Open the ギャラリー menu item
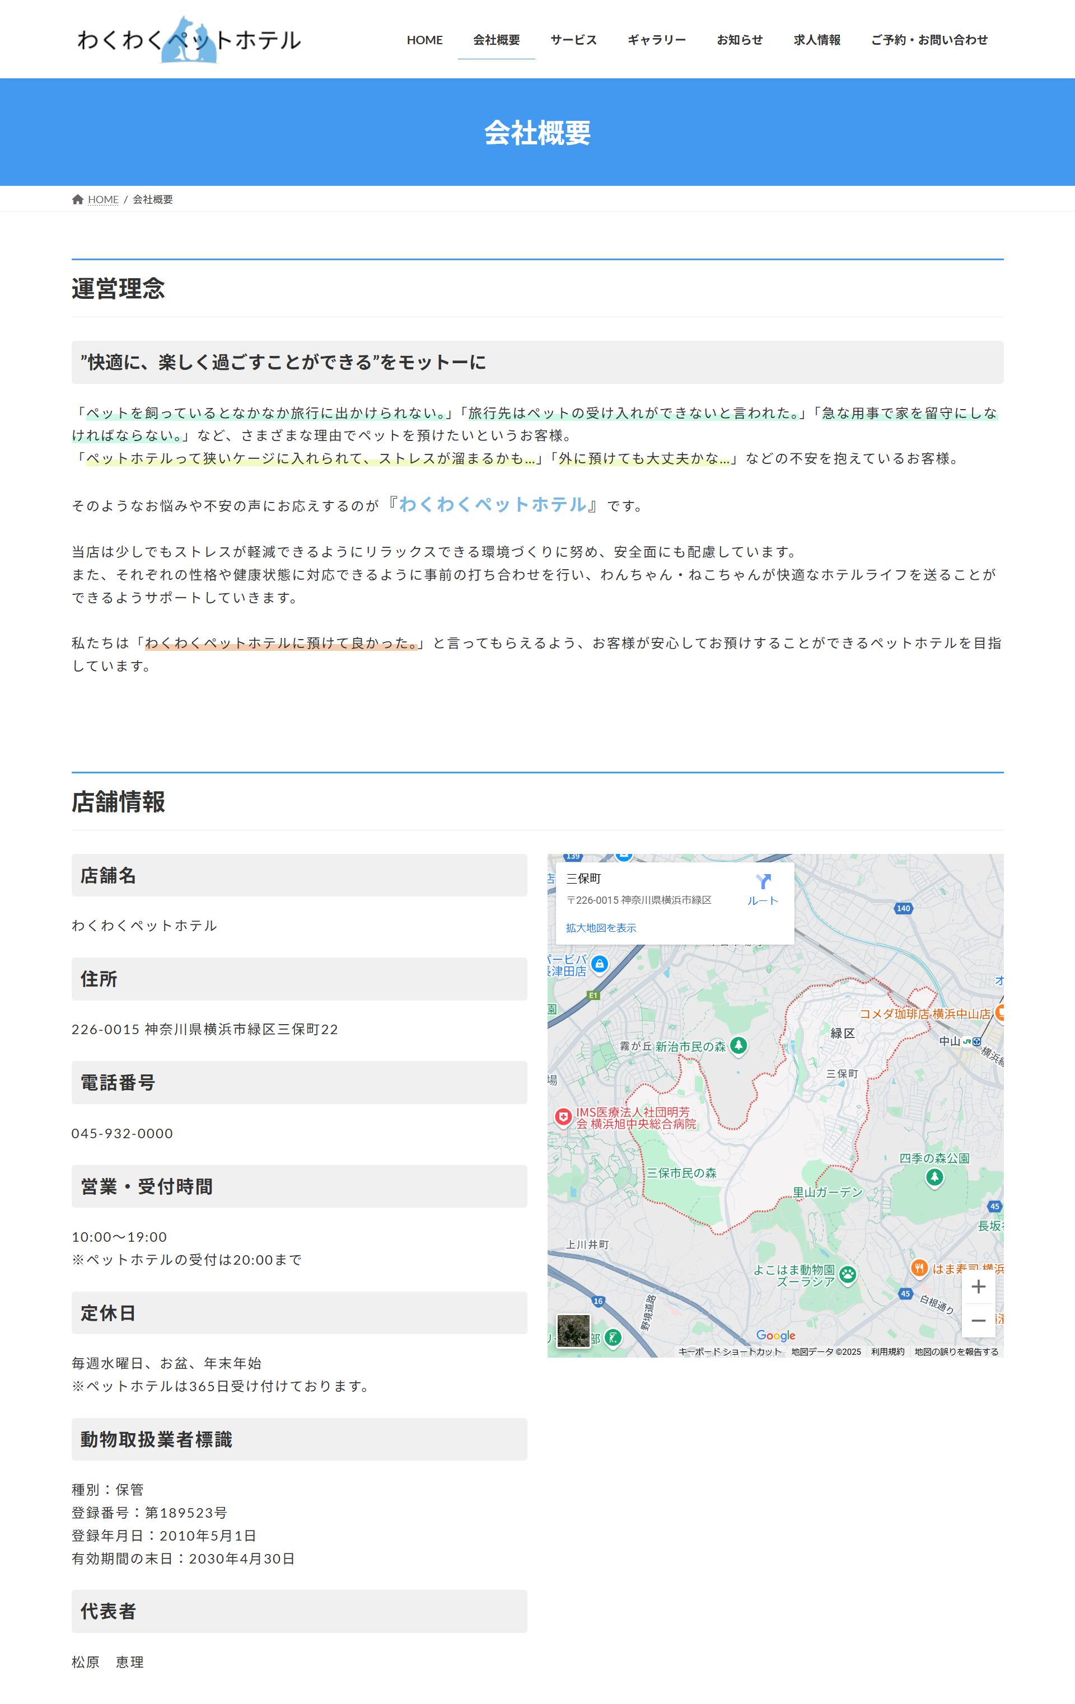The width and height of the screenshot is (1075, 1704). tap(656, 40)
